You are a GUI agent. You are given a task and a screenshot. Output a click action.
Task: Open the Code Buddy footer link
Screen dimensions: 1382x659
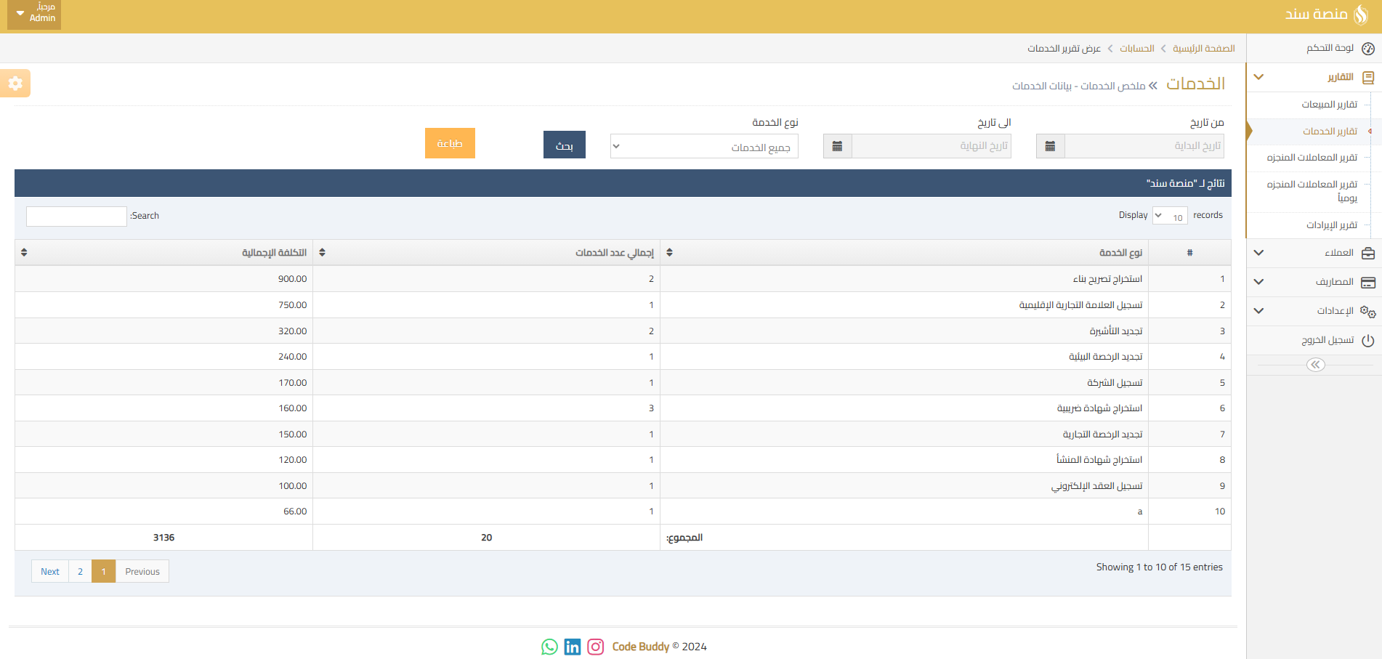pyautogui.click(x=640, y=647)
